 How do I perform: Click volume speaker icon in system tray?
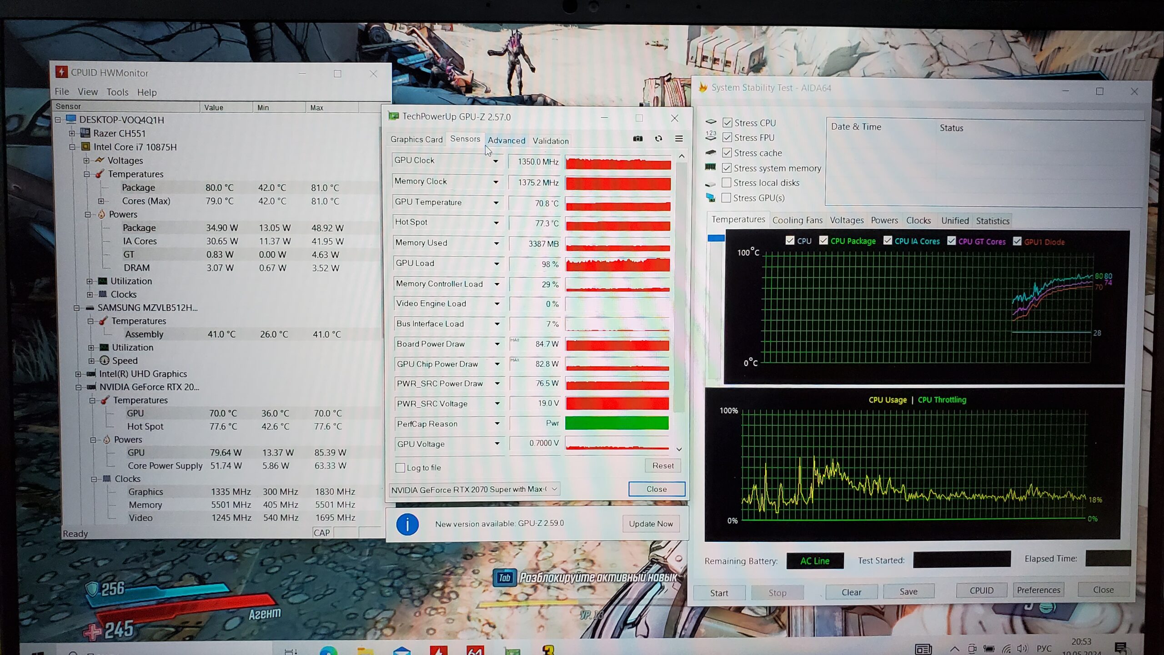(x=1022, y=649)
